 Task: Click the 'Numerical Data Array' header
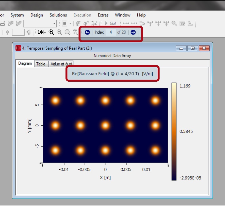point(112,56)
